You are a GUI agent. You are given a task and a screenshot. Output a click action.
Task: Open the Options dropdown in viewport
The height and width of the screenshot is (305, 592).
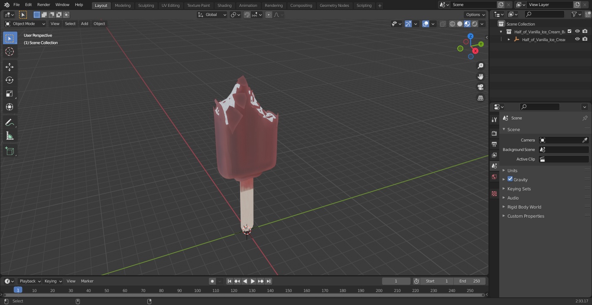tap(475, 15)
